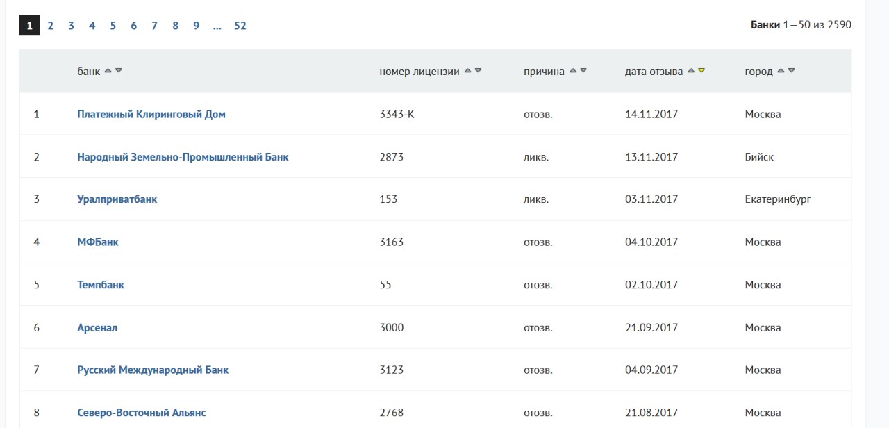The height and width of the screenshot is (428, 889).
Task: Sort причина column ascending arrow
Action: [x=572, y=71]
